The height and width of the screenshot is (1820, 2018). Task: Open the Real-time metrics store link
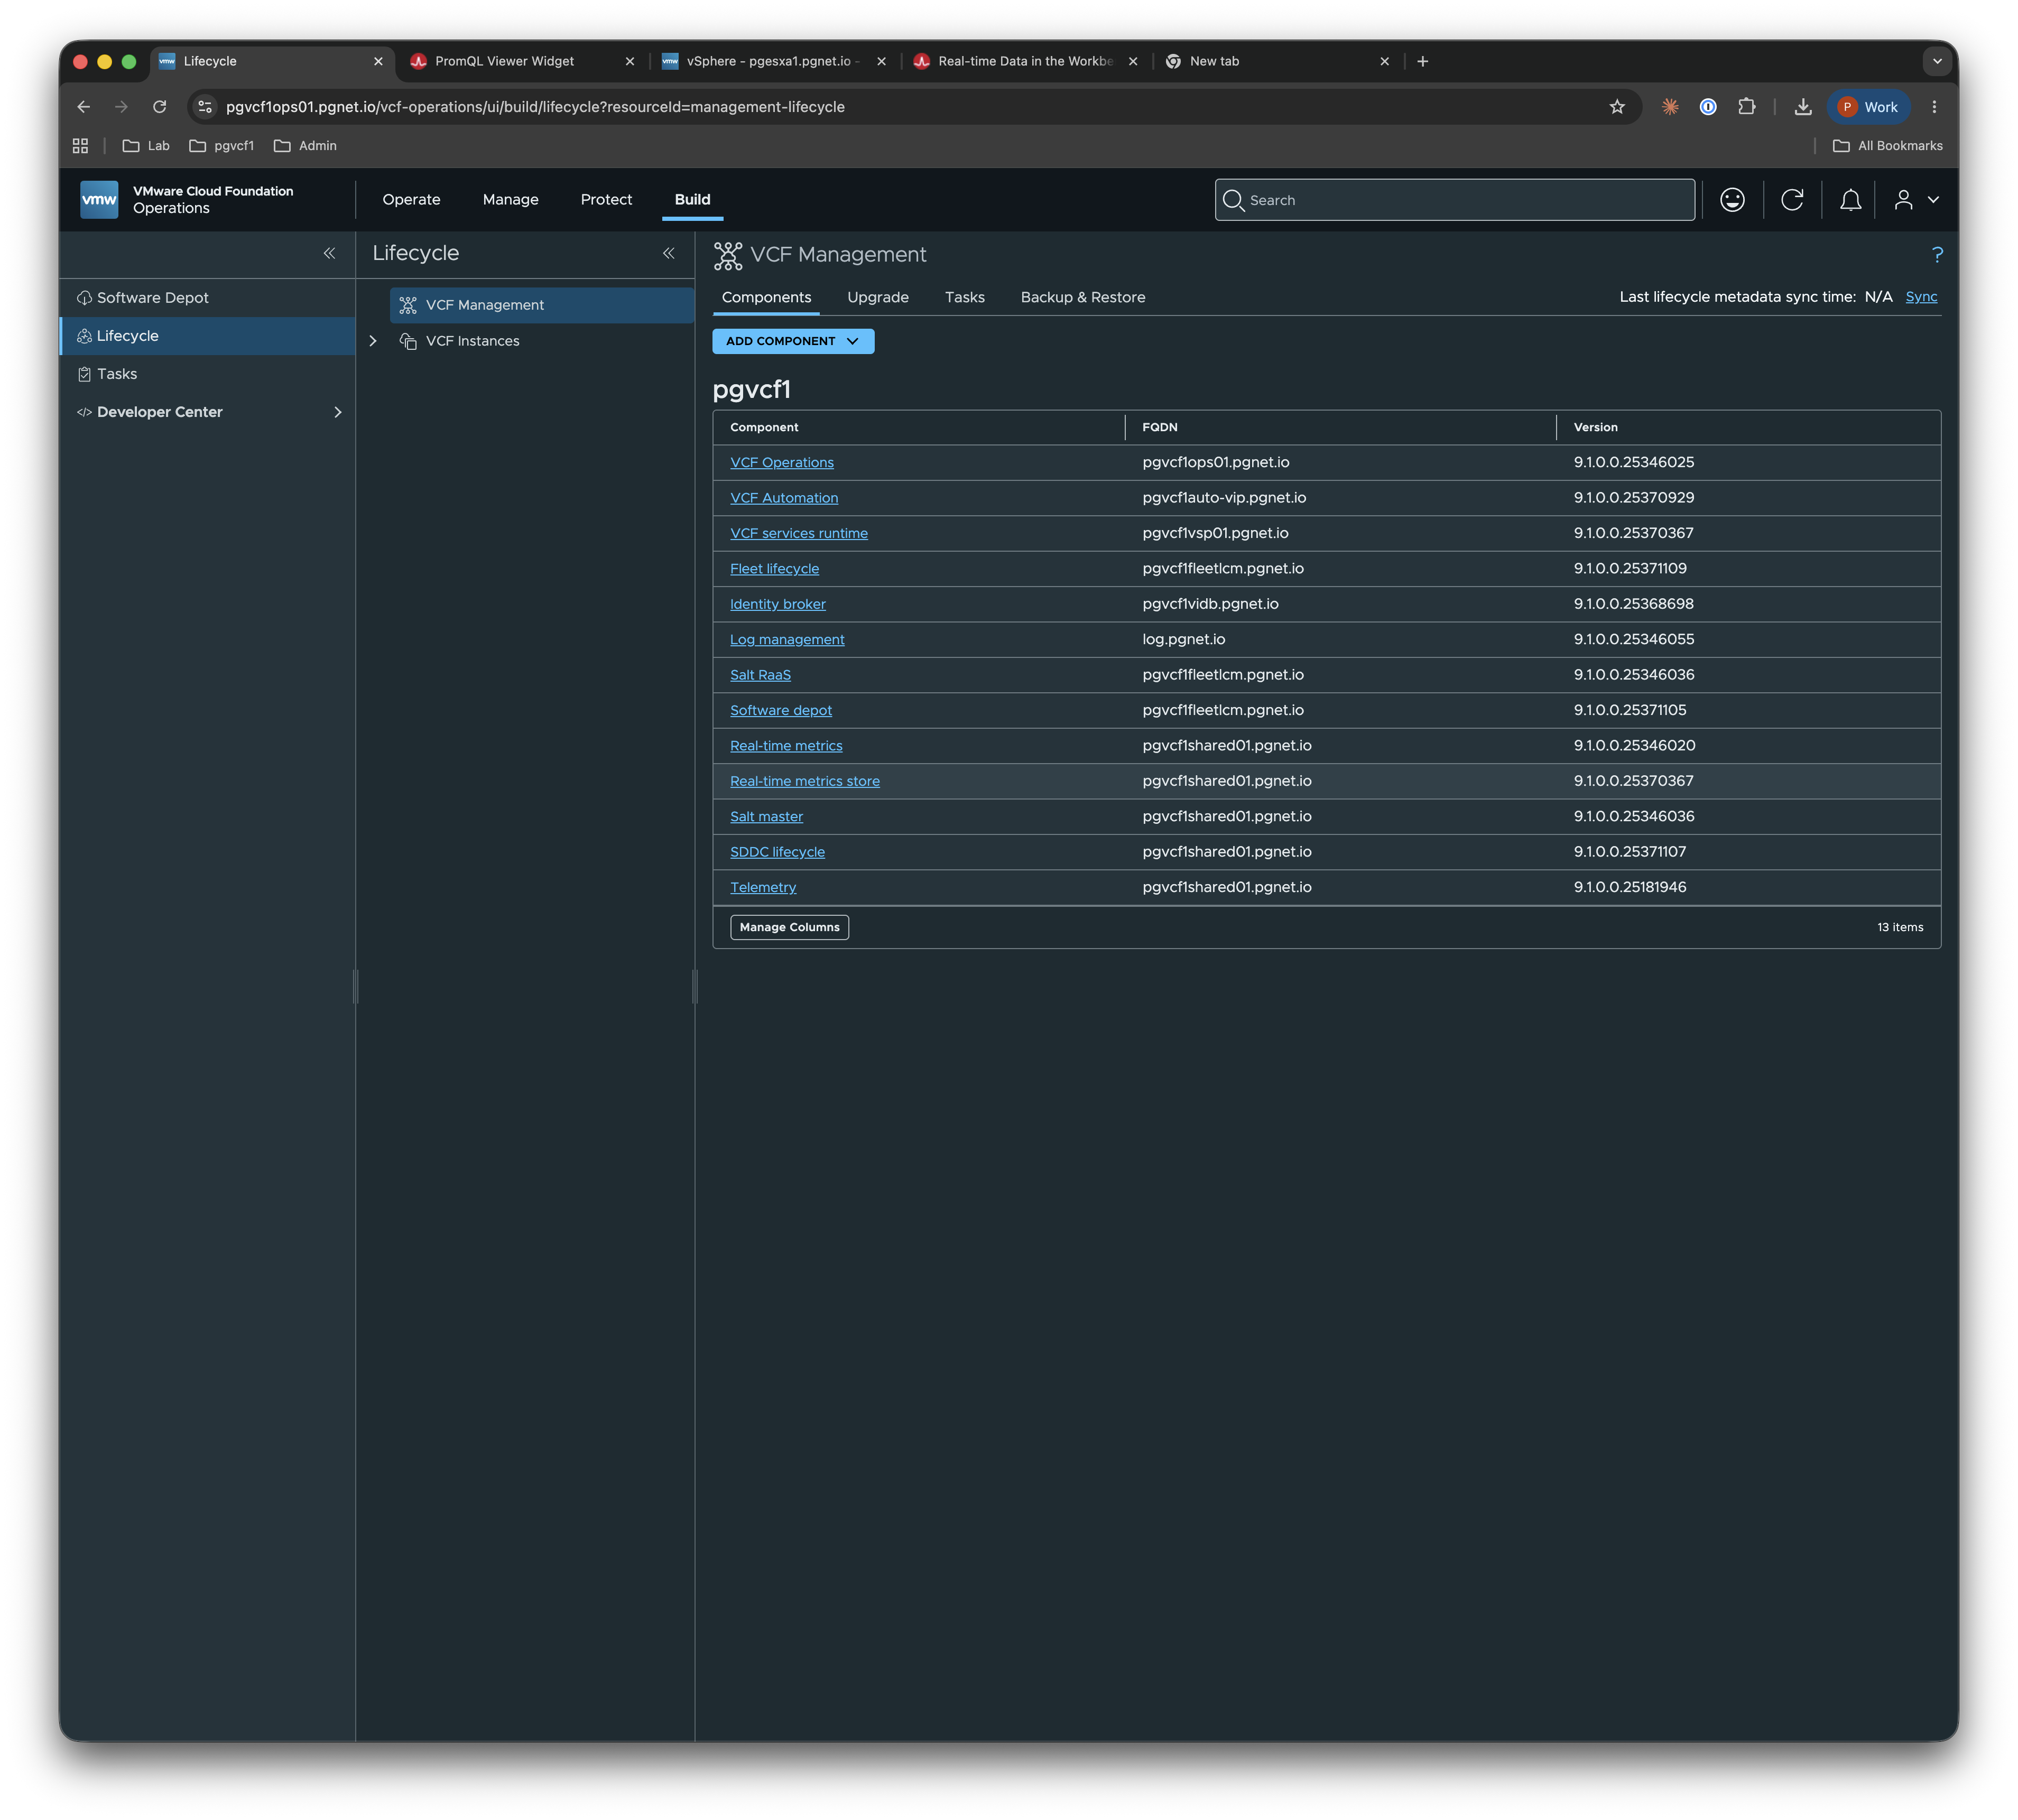[805, 781]
